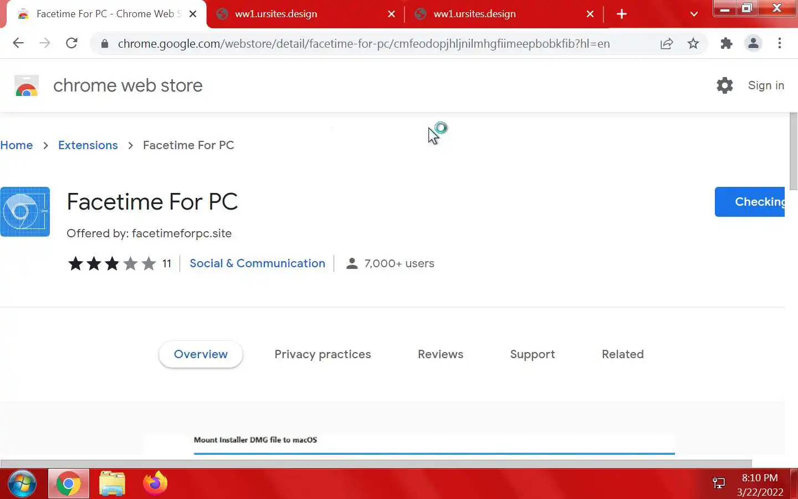Close the Facetime For PC tab
The width and height of the screenshot is (798, 499).
(193, 14)
